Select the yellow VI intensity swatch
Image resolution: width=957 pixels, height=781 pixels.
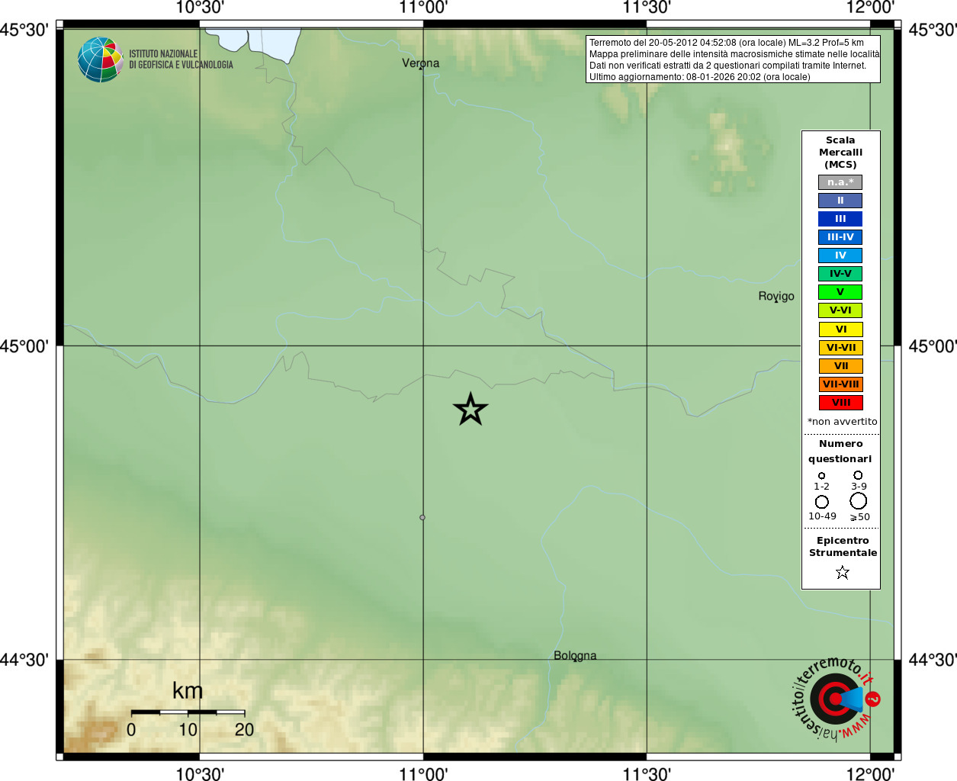click(x=840, y=329)
